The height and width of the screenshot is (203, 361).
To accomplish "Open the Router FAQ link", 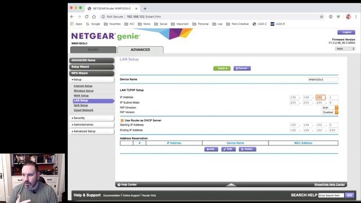I will tap(149, 196).
